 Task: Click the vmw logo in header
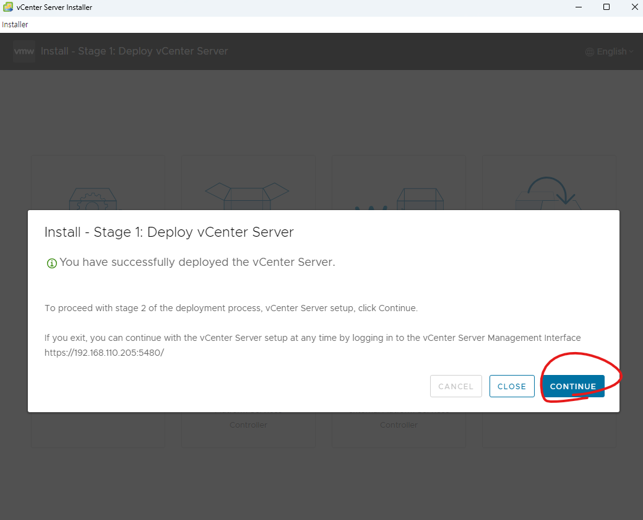[x=24, y=51]
